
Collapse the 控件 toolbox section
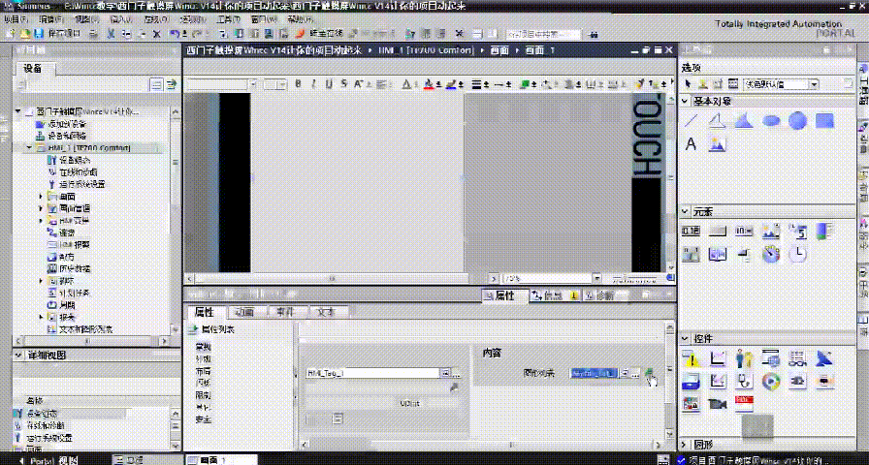click(x=685, y=339)
